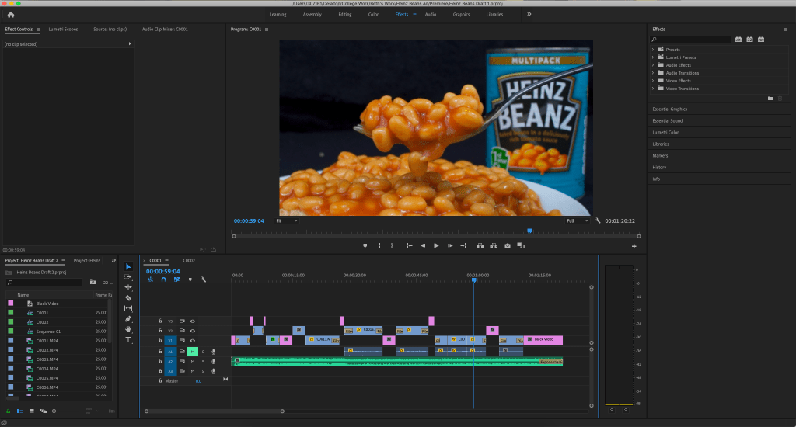
Task: Expand the Video Effects folder
Action: click(x=653, y=81)
